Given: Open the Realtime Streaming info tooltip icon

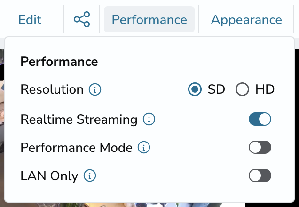Looking at the screenshot, I should click(149, 119).
